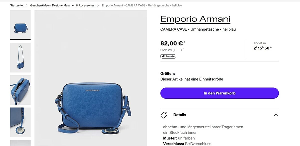Click the price tag icon beside Details
Screen dimensions: 300x146
click(x=164, y=115)
